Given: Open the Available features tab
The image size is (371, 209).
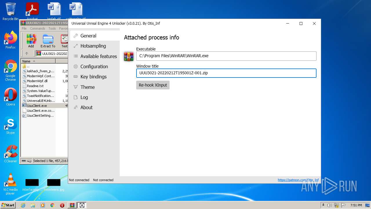Looking at the screenshot, I should pos(95,56).
